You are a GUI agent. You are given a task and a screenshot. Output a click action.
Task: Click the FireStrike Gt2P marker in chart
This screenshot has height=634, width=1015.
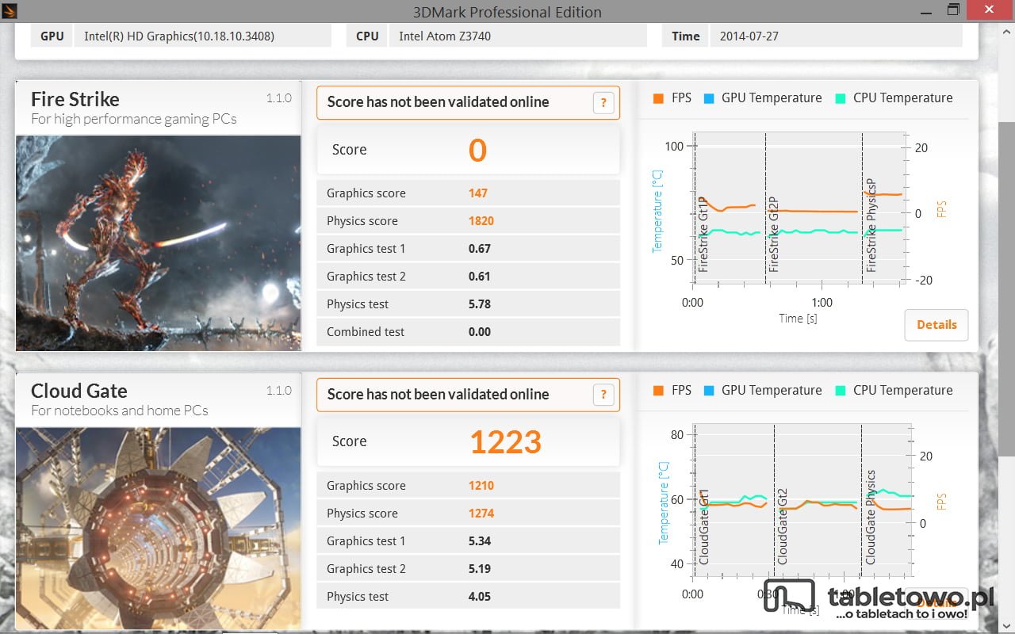(774, 235)
